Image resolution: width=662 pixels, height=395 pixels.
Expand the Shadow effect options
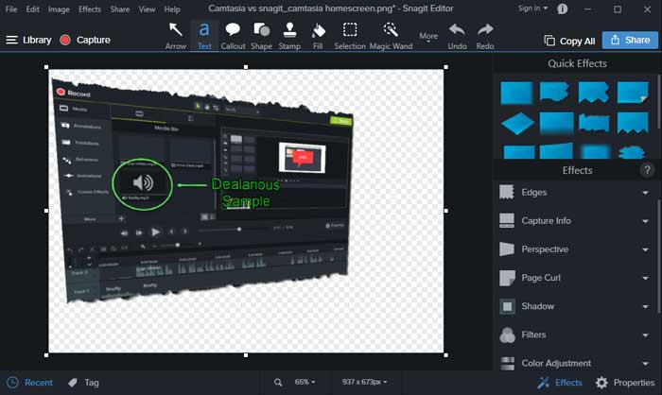[646, 306]
